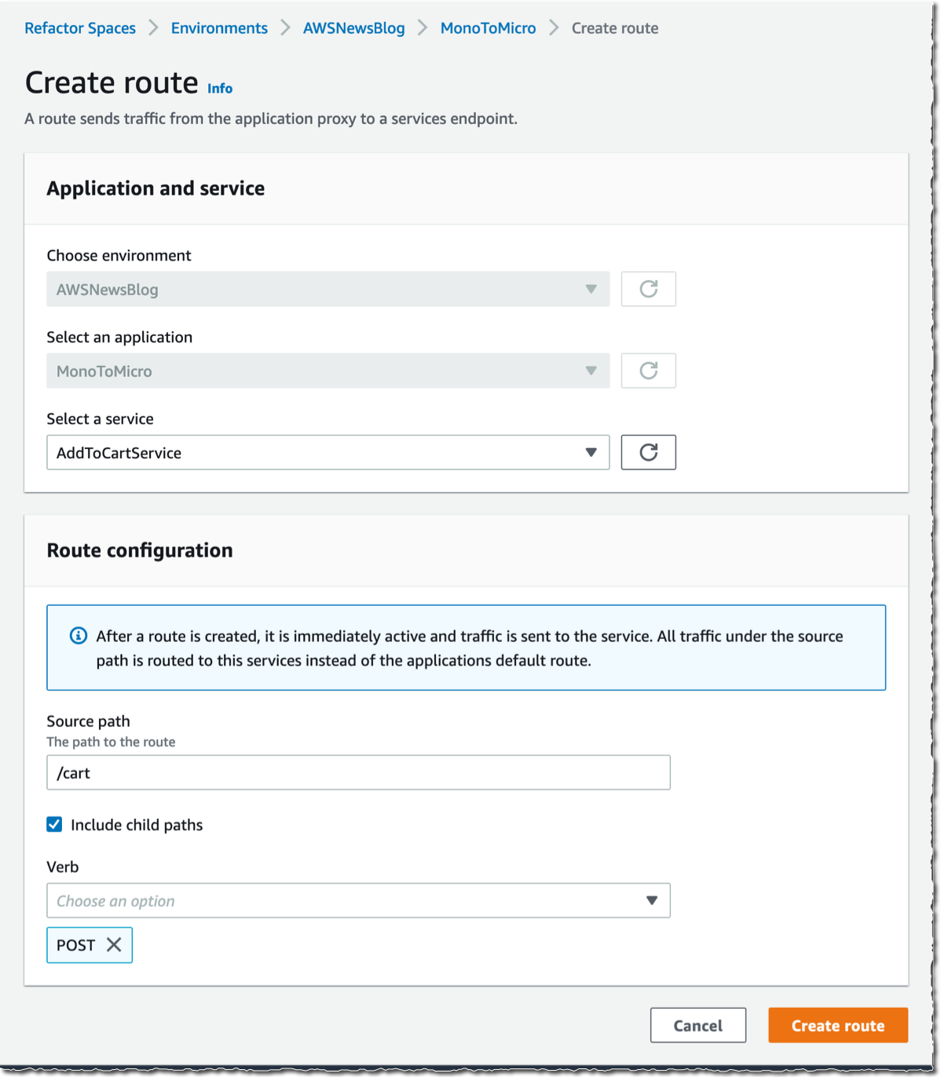
Task: Navigate to AWSNewsBlog breadcrumb
Action: (354, 28)
